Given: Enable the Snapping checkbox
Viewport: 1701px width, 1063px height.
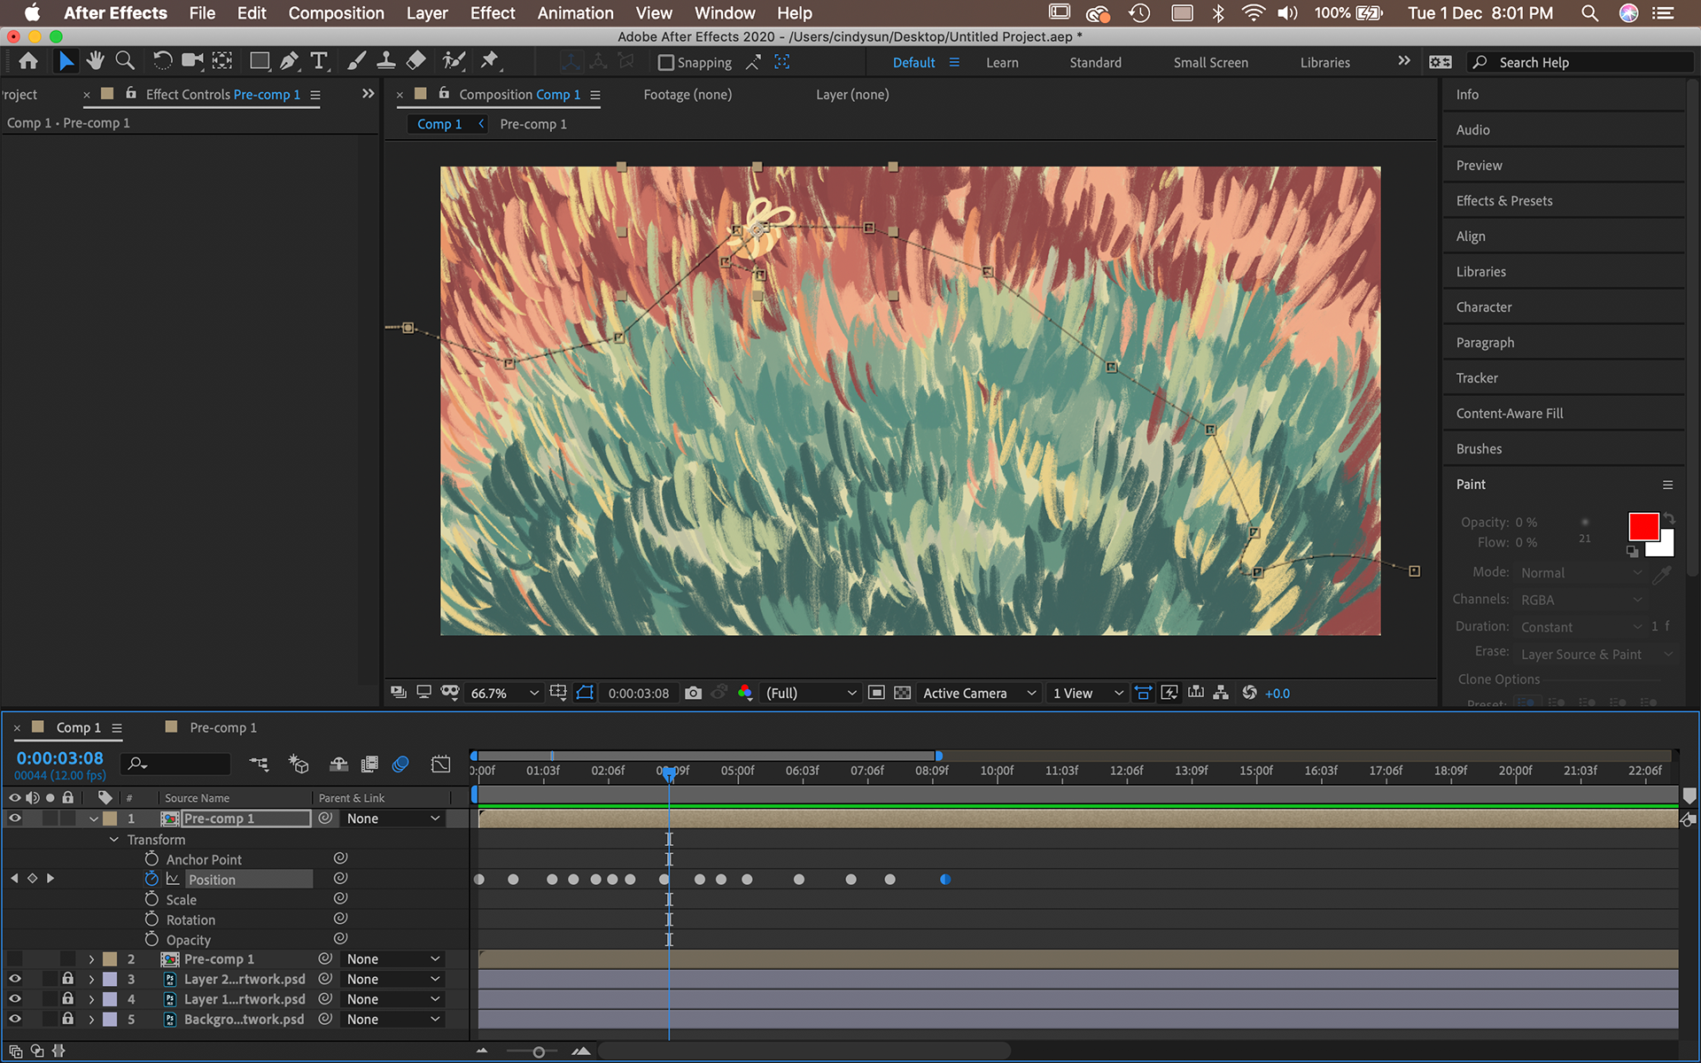Looking at the screenshot, I should coord(665,63).
